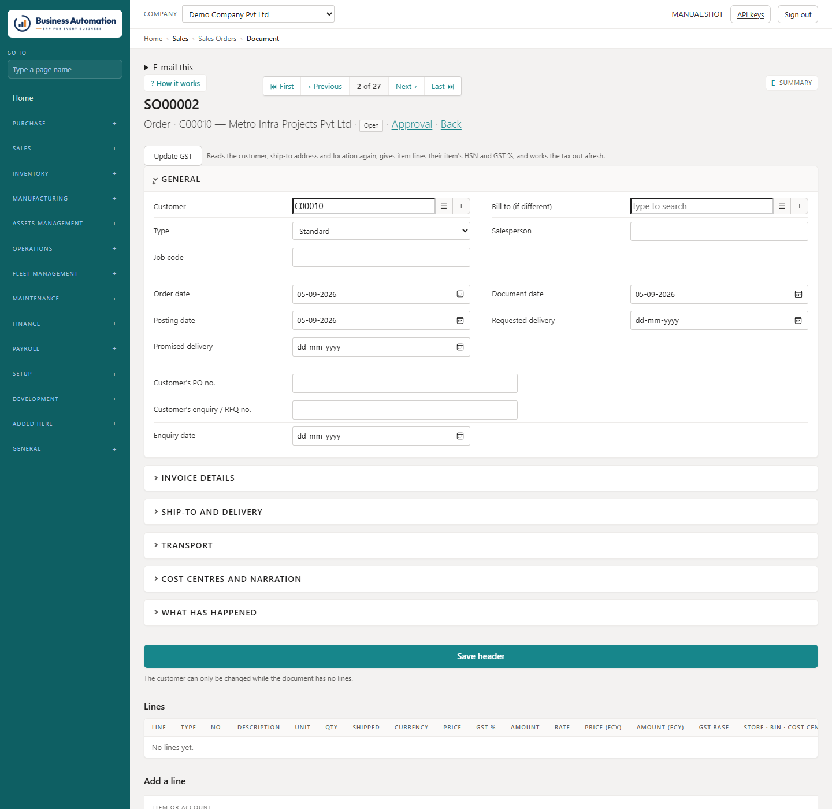Click the Save header button
The image size is (832, 809).
[x=481, y=656]
